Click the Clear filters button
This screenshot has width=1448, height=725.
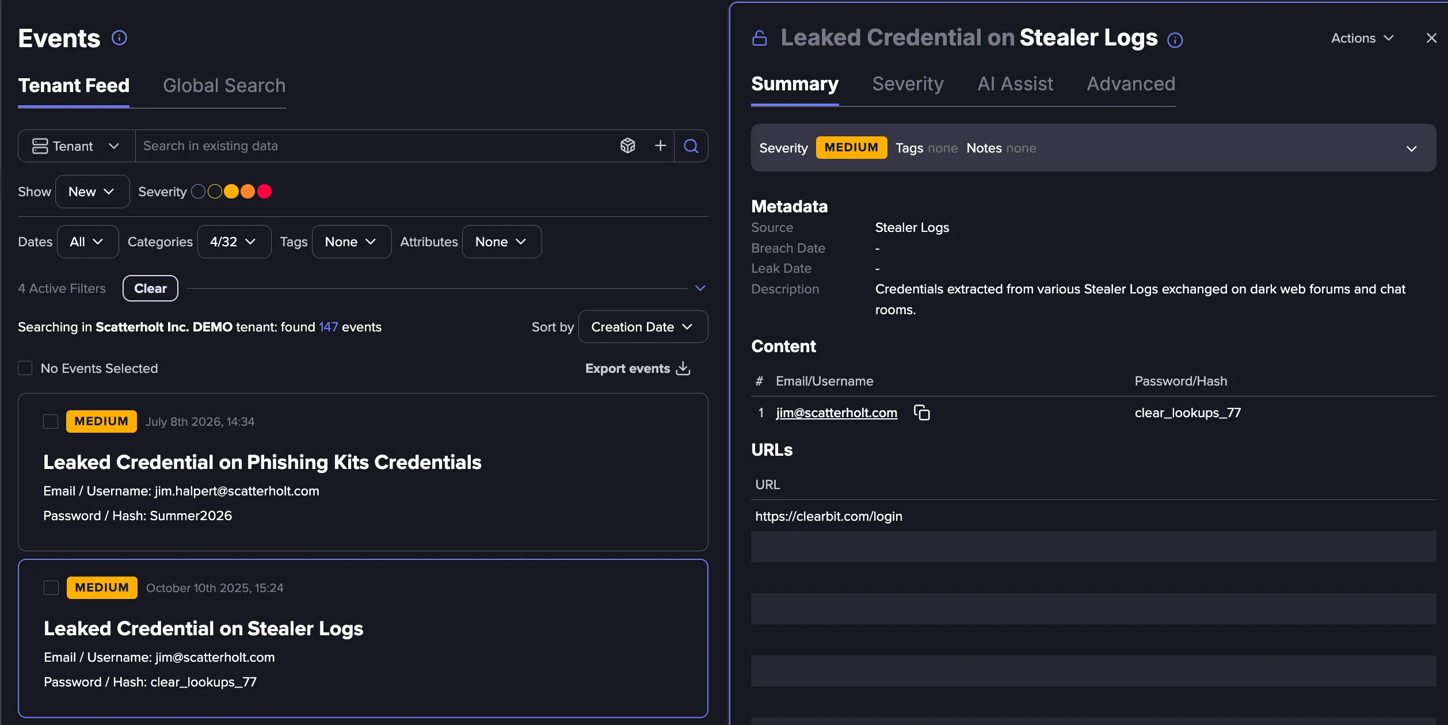150,288
